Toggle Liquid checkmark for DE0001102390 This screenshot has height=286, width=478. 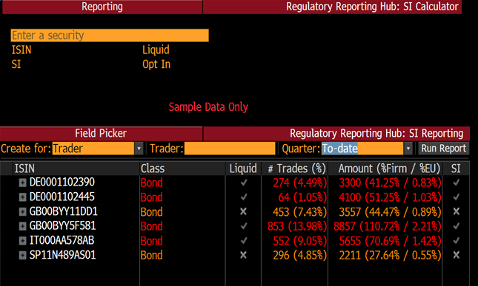(244, 183)
